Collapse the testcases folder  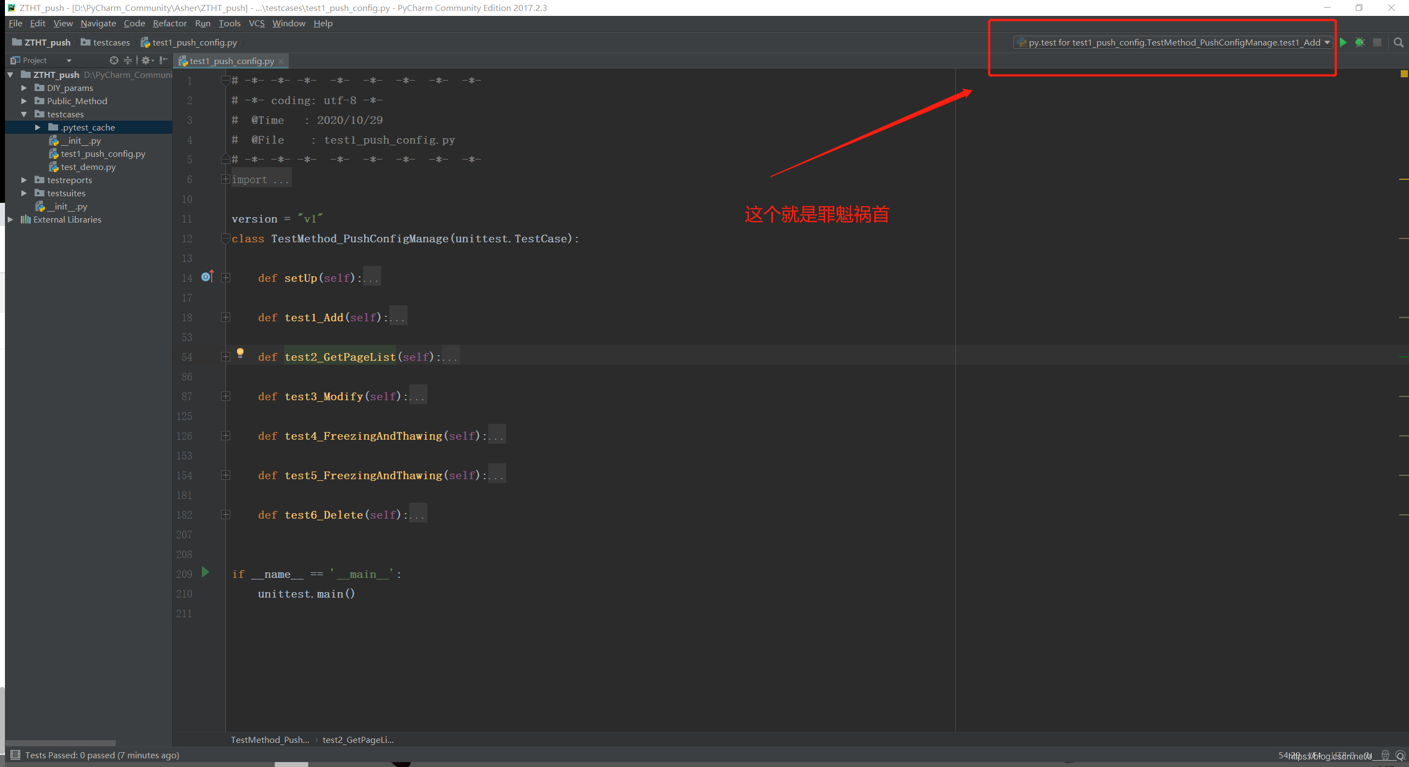pyautogui.click(x=24, y=114)
